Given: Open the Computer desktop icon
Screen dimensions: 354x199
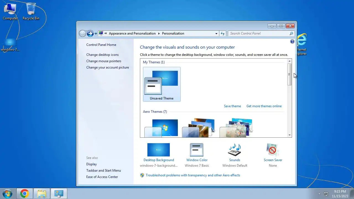Looking at the screenshot, I should click(x=10, y=12).
